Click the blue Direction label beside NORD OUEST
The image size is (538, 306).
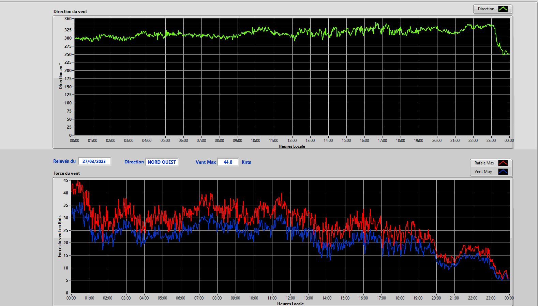click(134, 162)
